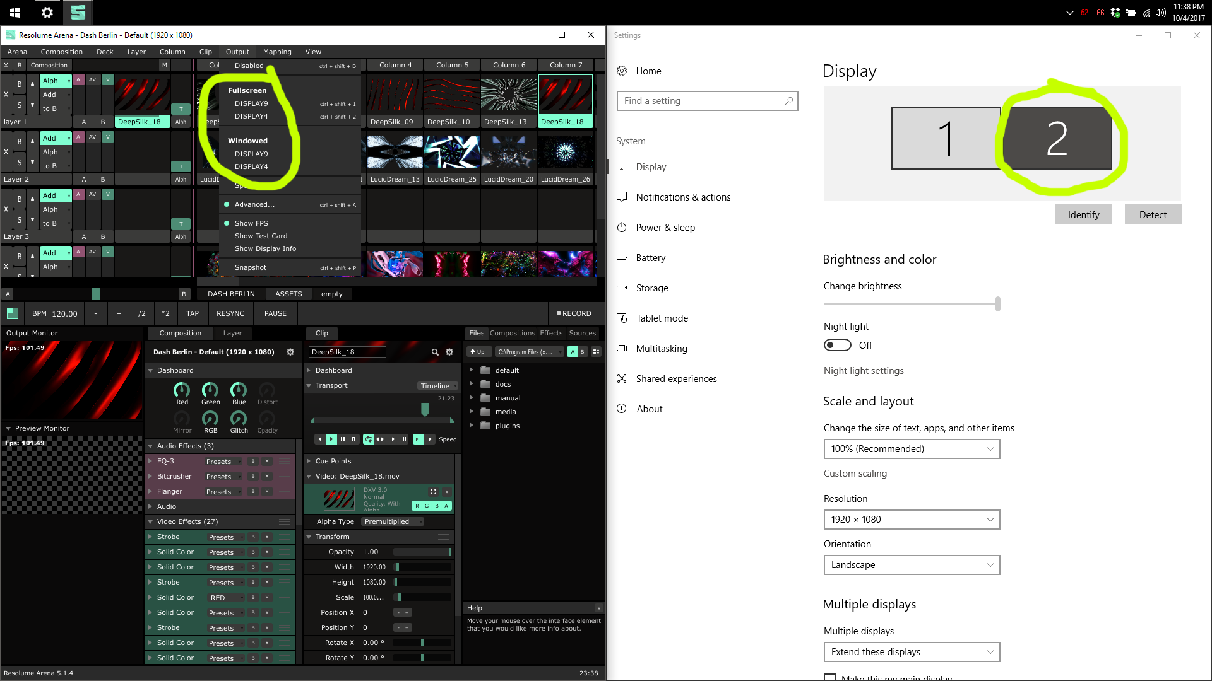Open the composition settings gear icon

[290, 352]
